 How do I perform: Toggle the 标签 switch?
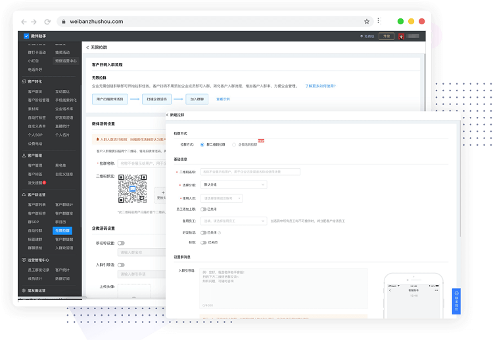point(203,242)
